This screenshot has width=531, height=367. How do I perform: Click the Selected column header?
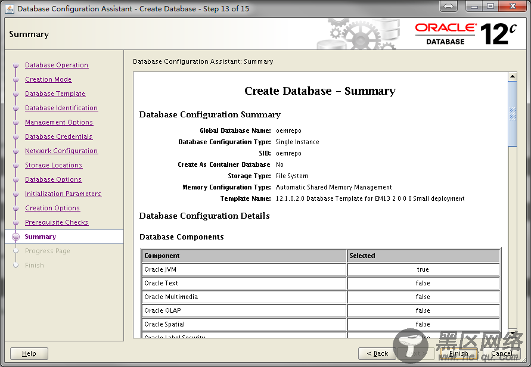[x=423, y=256]
